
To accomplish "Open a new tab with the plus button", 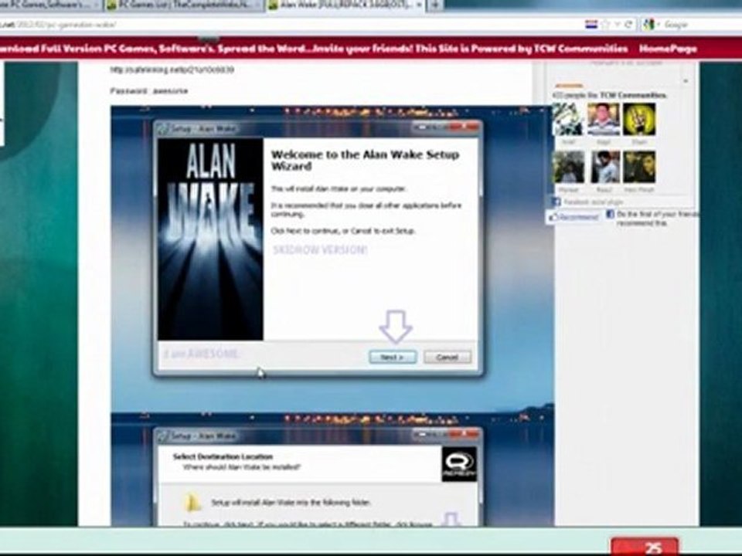I will pyautogui.click(x=435, y=5).
